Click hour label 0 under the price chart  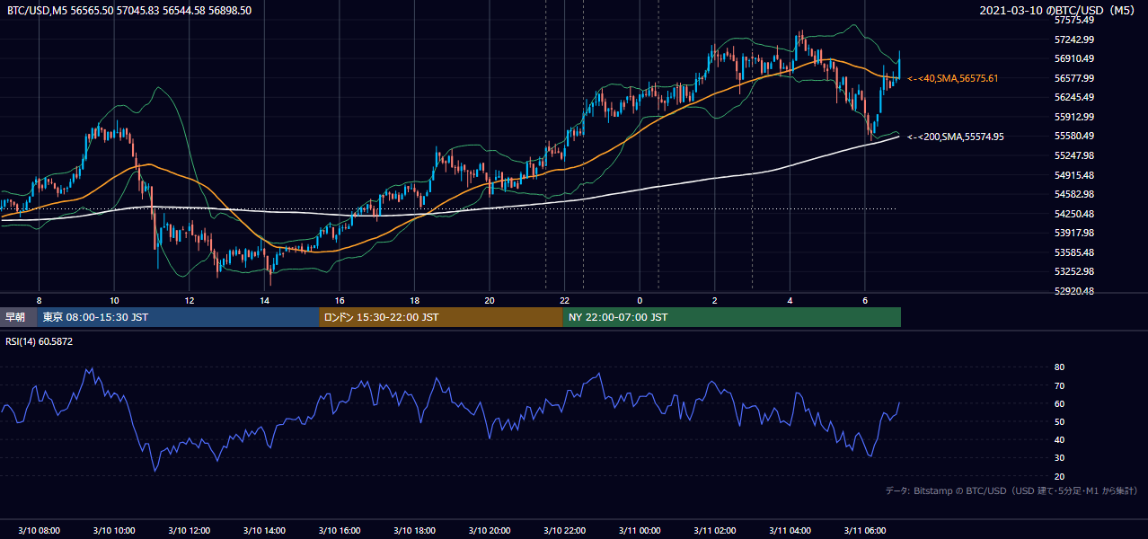coord(640,300)
